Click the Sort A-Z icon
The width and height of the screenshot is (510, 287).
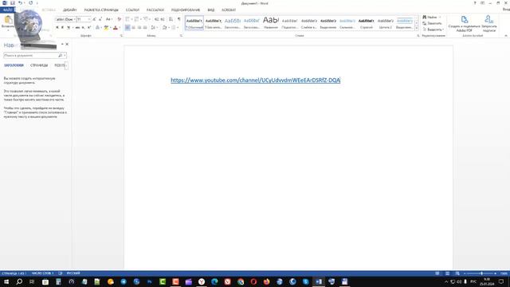coord(171,19)
